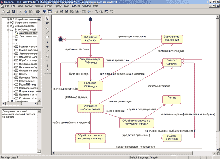
Task: Print the diagram with printer icon
Action: tap(37, 11)
